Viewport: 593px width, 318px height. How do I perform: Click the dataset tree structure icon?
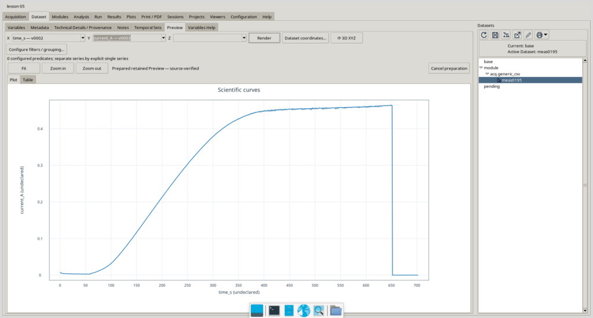pyautogui.click(x=506, y=35)
